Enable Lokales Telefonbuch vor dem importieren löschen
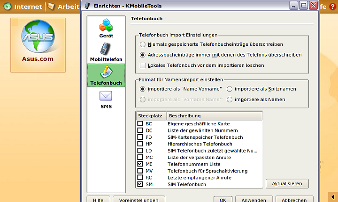Viewport: 338px width, 202px height. click(x=143, y=65)
